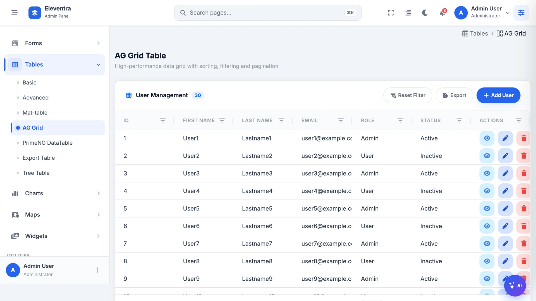The image size is (536, 301).
Task: Open filter menu for Email column
Action: click(x=341, y=120)
